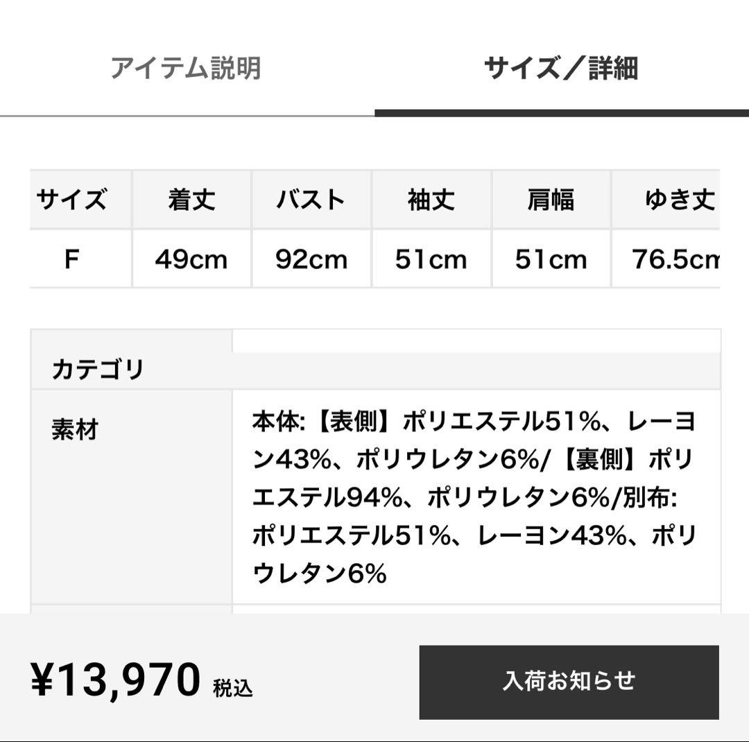749x742 pixels.
Task: Select the サイズ／詳細 tab
Action: (x=560, y=69)
